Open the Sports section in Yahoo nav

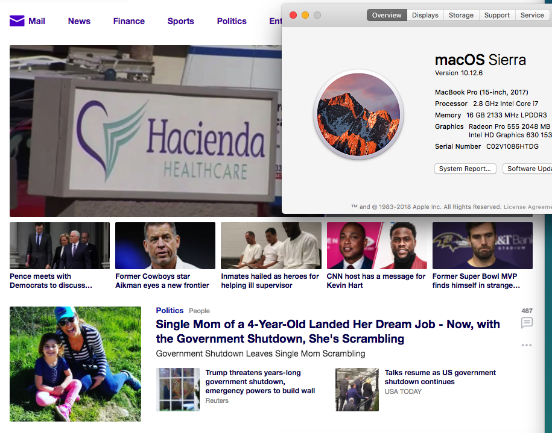(180, 21)
